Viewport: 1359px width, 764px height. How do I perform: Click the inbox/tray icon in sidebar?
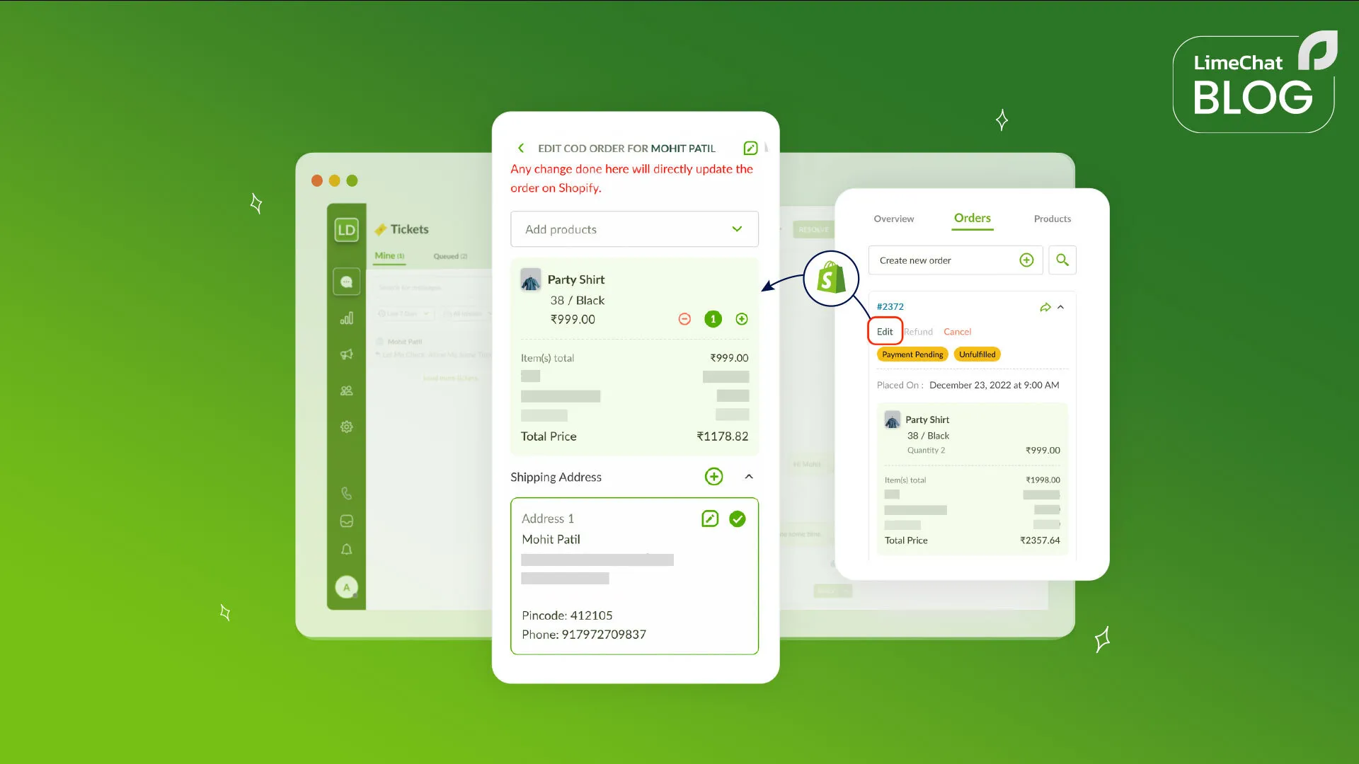pyautogui.click(x=348, y=521)
